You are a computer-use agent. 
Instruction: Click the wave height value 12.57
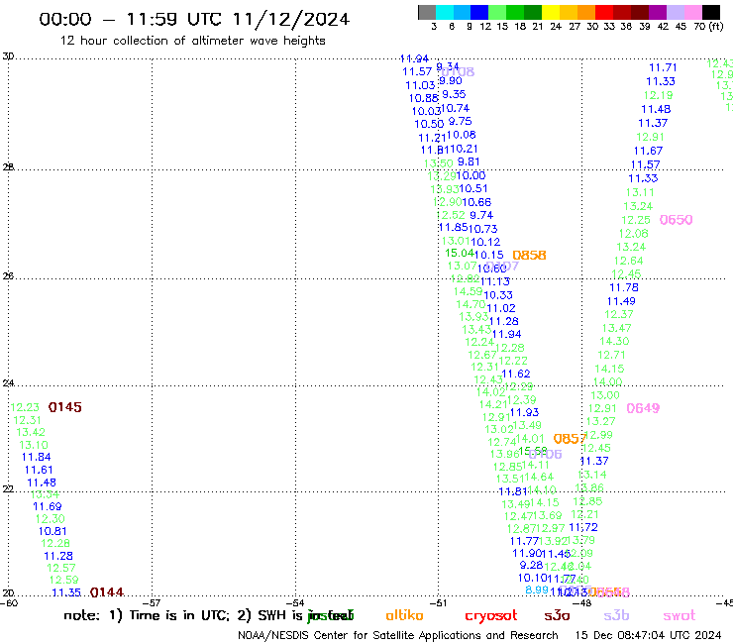(60, 568)
